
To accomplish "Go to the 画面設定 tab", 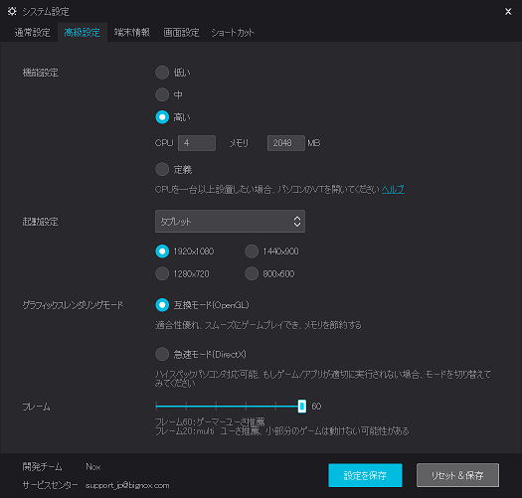I will [x=181, y=33].
